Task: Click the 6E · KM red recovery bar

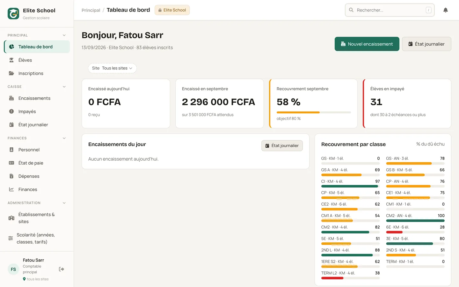Action: (394, 232)
